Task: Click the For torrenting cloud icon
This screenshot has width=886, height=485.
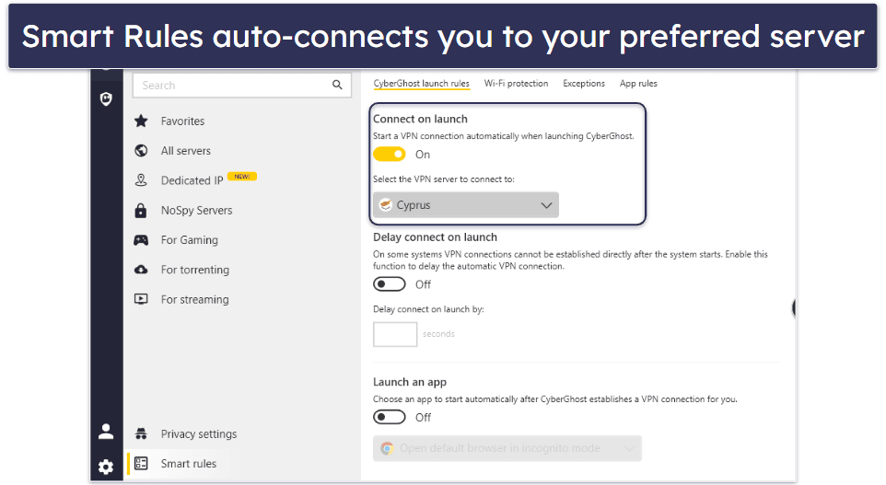Action: [x=141, y=270]
